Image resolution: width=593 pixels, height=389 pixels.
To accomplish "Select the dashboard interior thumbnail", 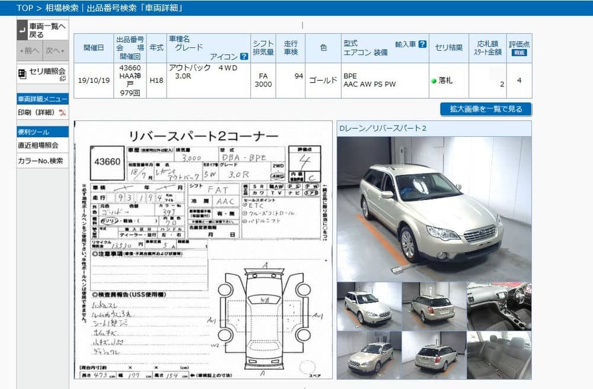I will 499,306.
